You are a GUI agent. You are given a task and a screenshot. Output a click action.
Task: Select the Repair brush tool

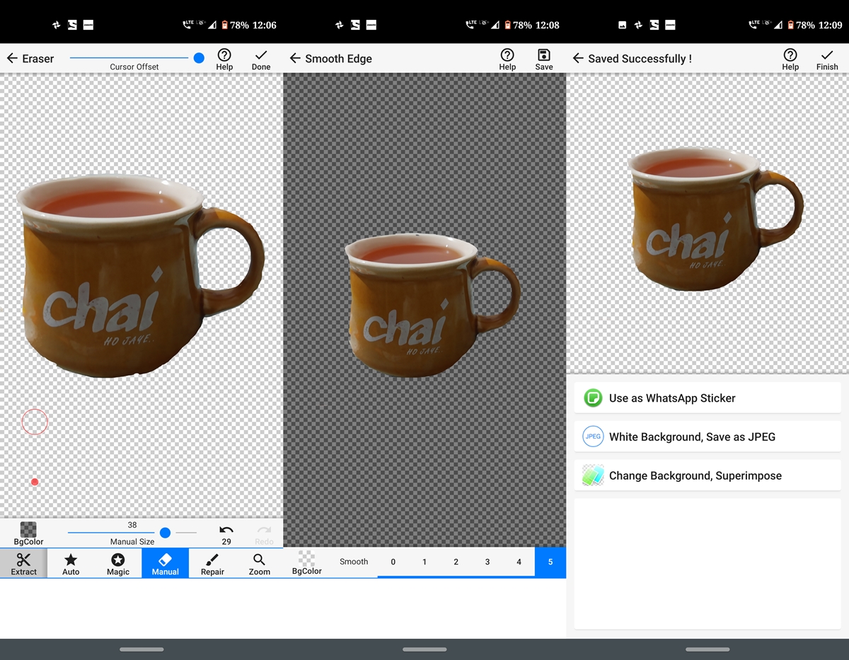coord(212,563)
